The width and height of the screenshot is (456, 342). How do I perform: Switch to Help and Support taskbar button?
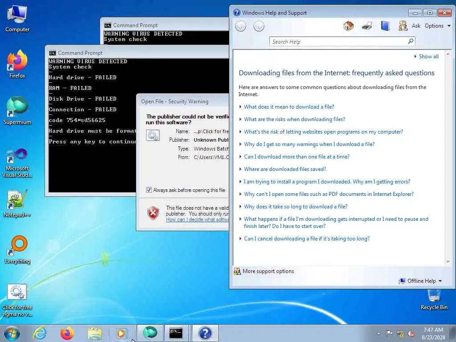[x=205, y=333]
